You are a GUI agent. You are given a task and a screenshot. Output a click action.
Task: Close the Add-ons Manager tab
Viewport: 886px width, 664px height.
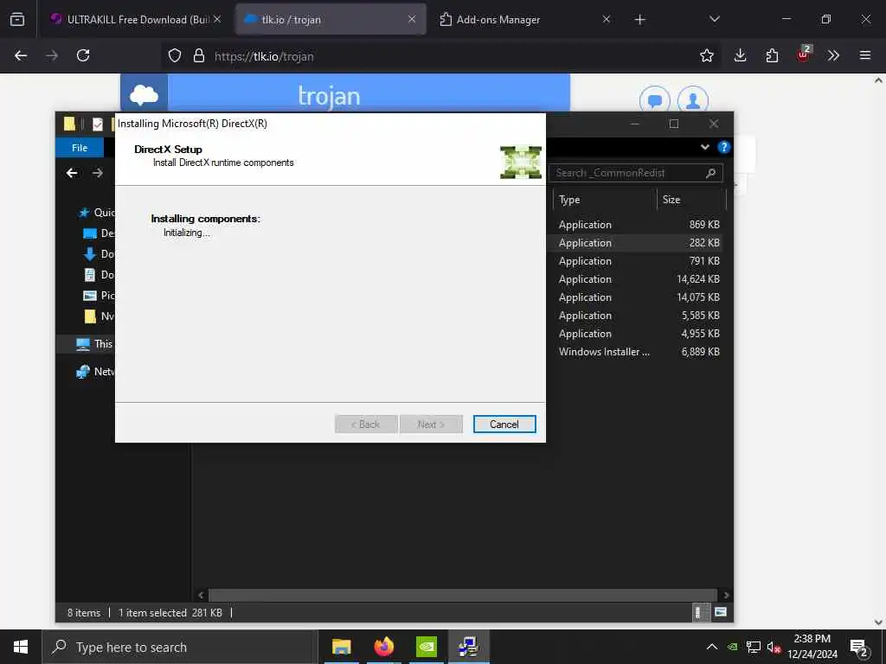click(607, 19)
